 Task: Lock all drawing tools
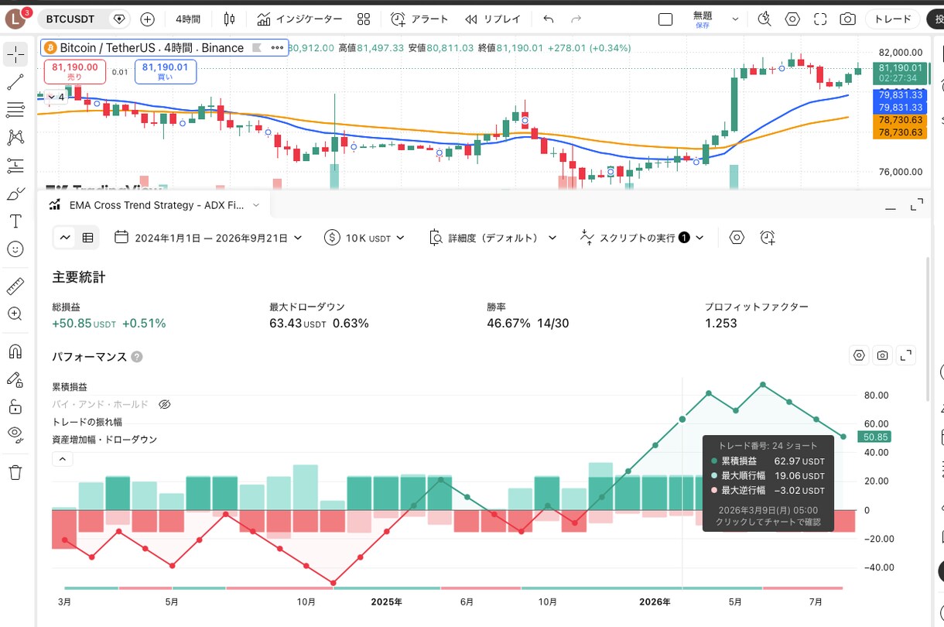pyautogui.click(x=15, y=406)
